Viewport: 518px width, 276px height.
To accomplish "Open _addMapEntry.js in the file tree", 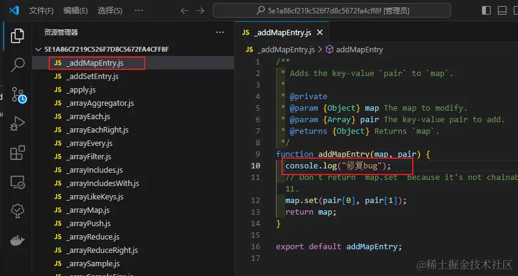I will tap(133, 63).
